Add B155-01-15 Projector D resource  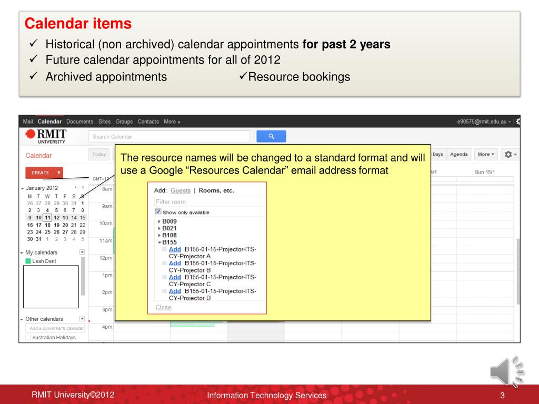(x=175, y=291)
